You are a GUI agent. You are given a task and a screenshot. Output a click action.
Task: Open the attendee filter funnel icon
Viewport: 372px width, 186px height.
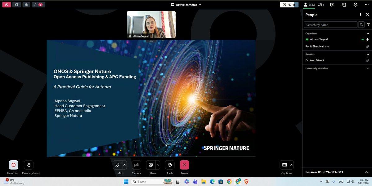(368, 24)
